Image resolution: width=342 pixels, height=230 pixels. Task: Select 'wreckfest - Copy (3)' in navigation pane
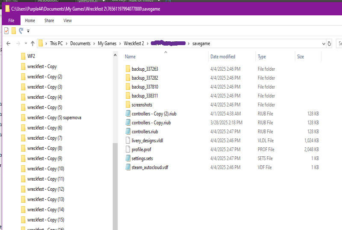coord(41,87)
